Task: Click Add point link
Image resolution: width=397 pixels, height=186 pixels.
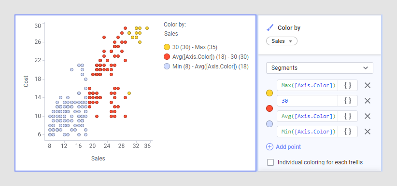Action: [x=288, y=147]
